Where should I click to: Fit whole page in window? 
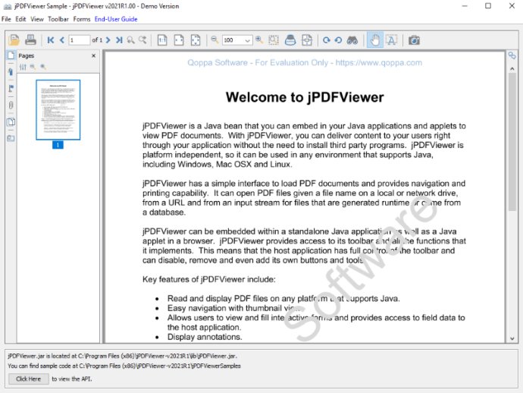pos(196,40)
